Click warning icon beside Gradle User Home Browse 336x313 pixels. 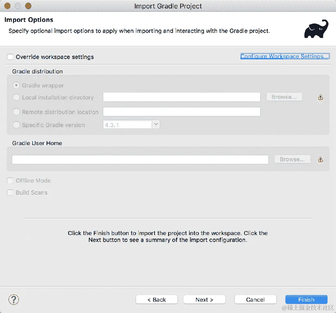pyautogui.click(x=320, y=159)
